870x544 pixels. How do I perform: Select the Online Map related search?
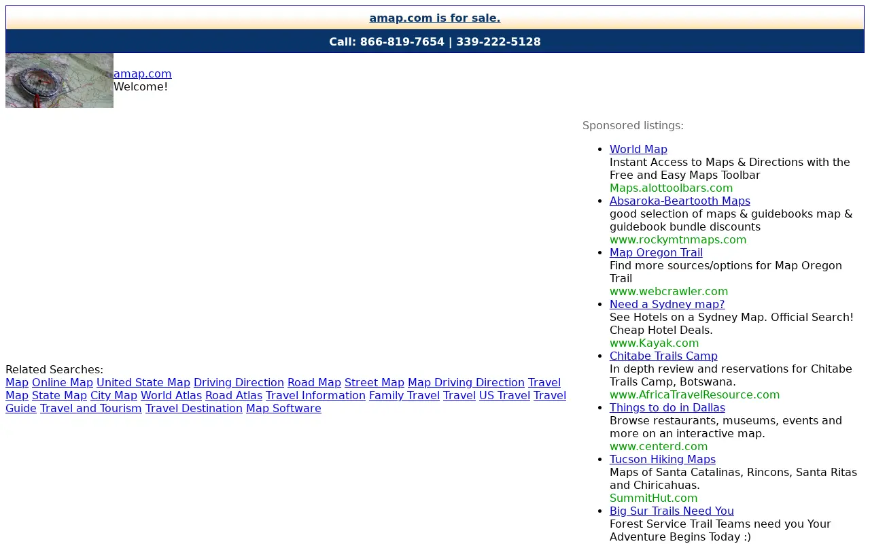63,382
